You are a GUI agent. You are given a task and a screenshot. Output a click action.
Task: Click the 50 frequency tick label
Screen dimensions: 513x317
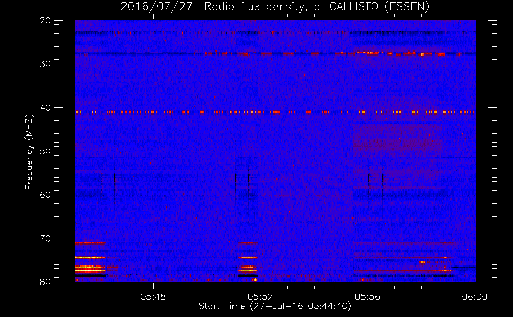pos(46,151)
